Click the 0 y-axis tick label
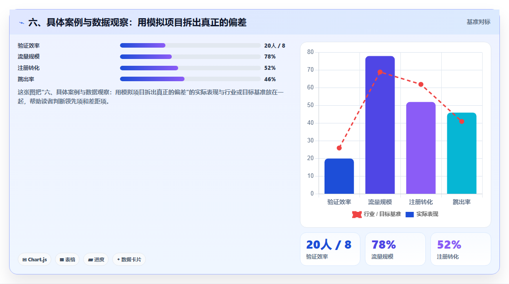Screen dimensions: 509x284 tap(312, 194)
